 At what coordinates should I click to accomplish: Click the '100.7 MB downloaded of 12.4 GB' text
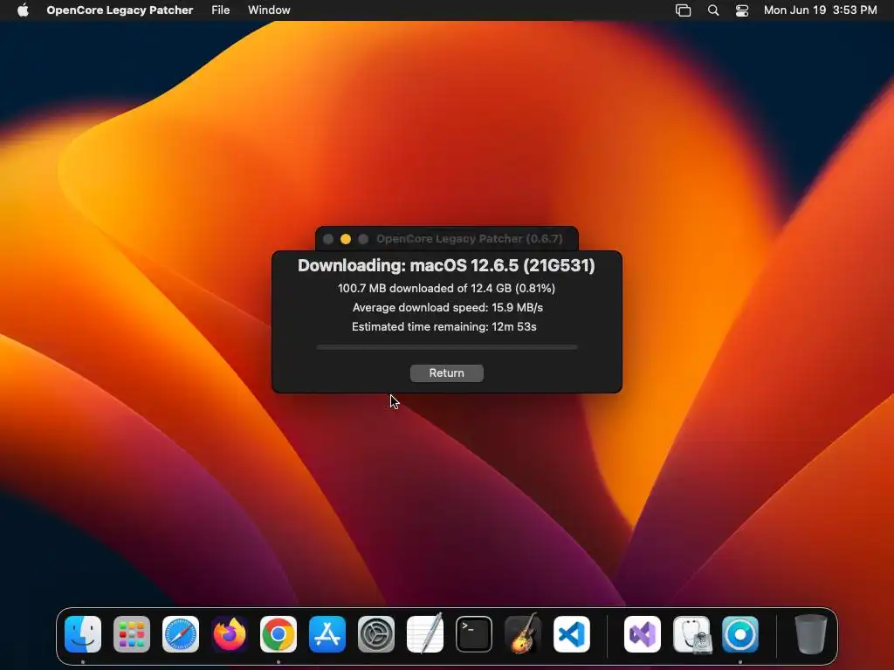(x=425, y=288)
